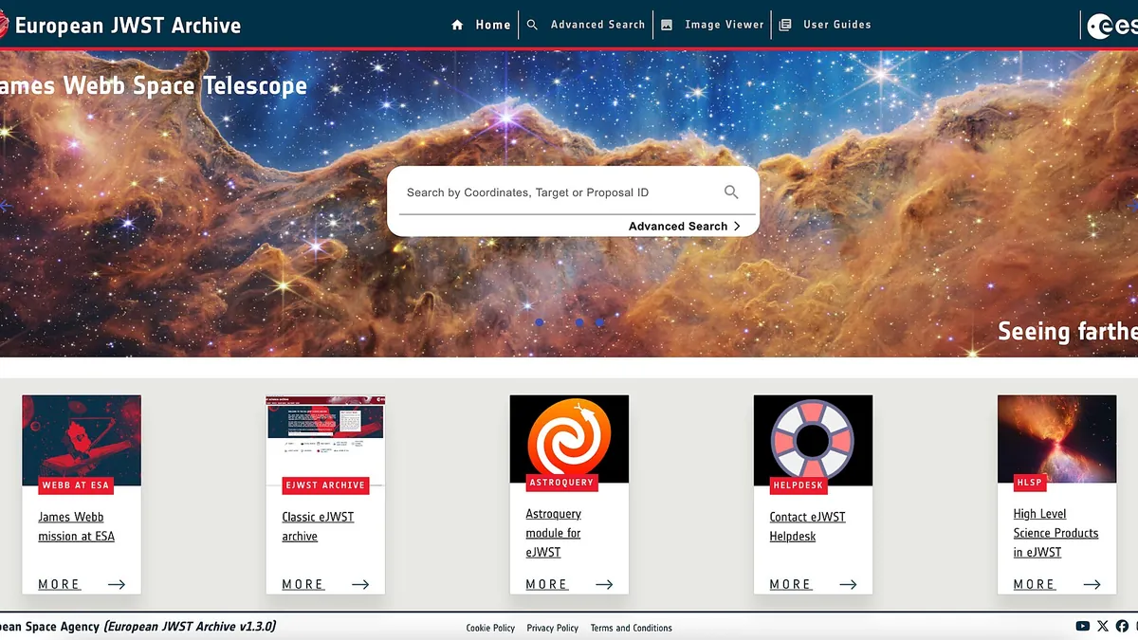1138x640 pixels.
Task: Follow the Advanced Search link below the search field
Action: (x=685, y=226)
